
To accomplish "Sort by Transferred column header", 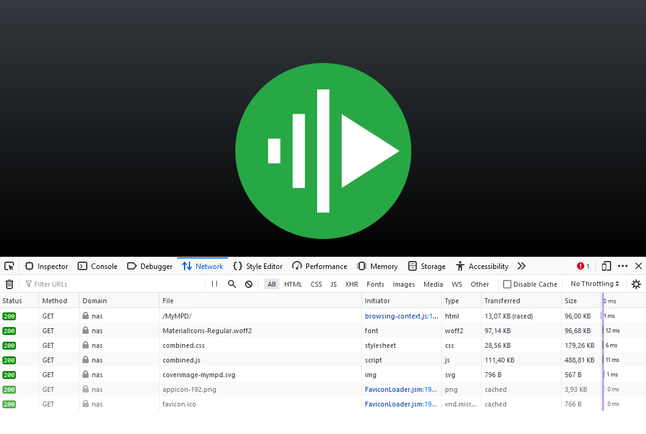I will [x=521, y=301].
